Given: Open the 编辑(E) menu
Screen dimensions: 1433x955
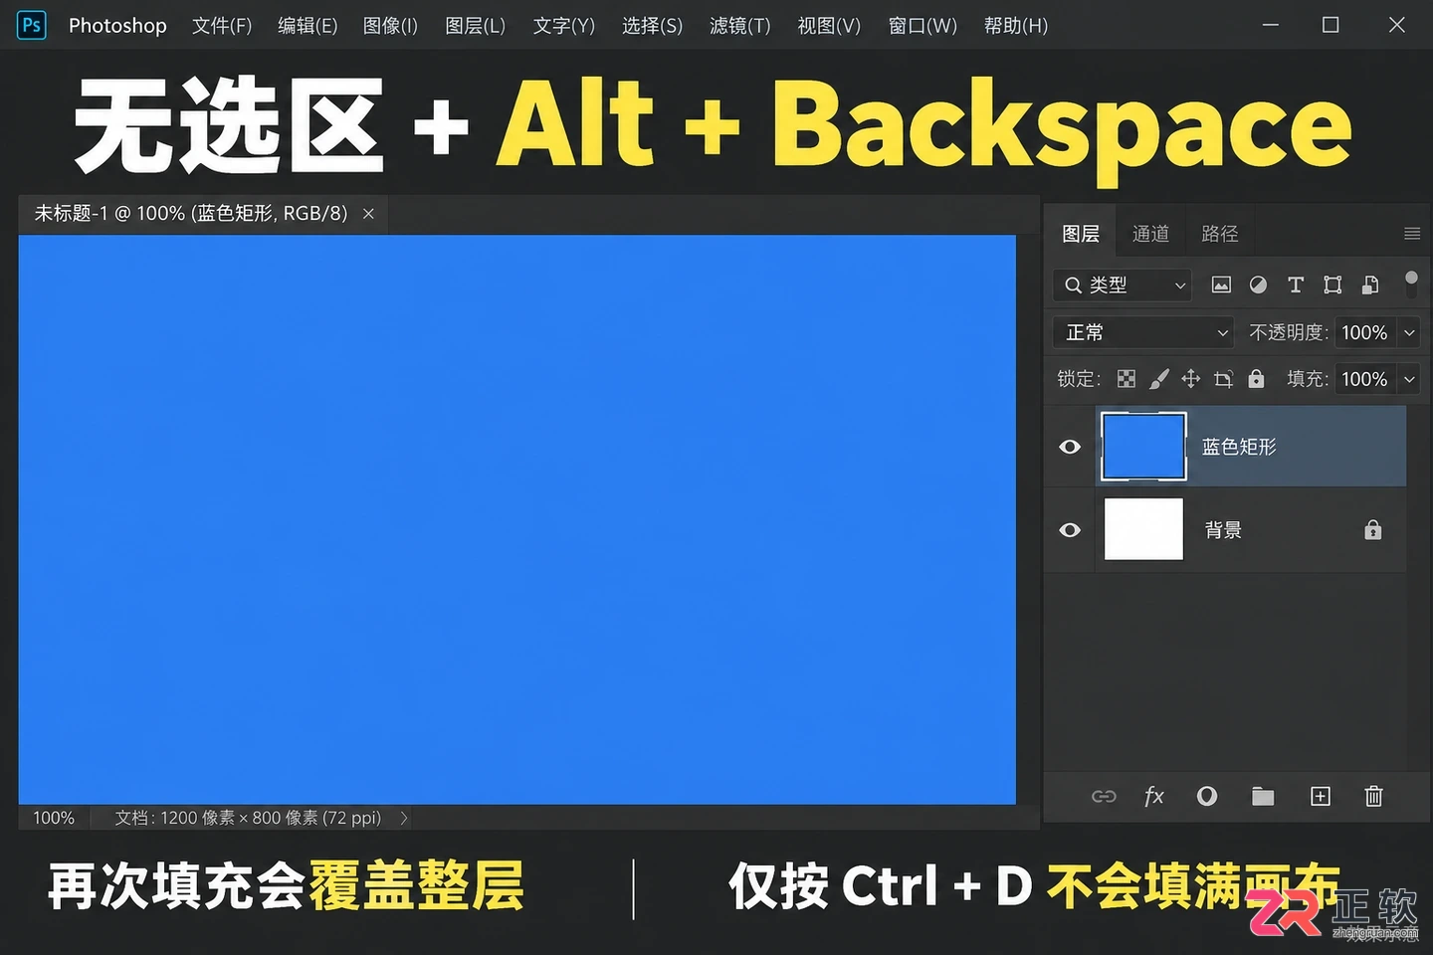Looking at the screenshot, I should pos(307,26).
